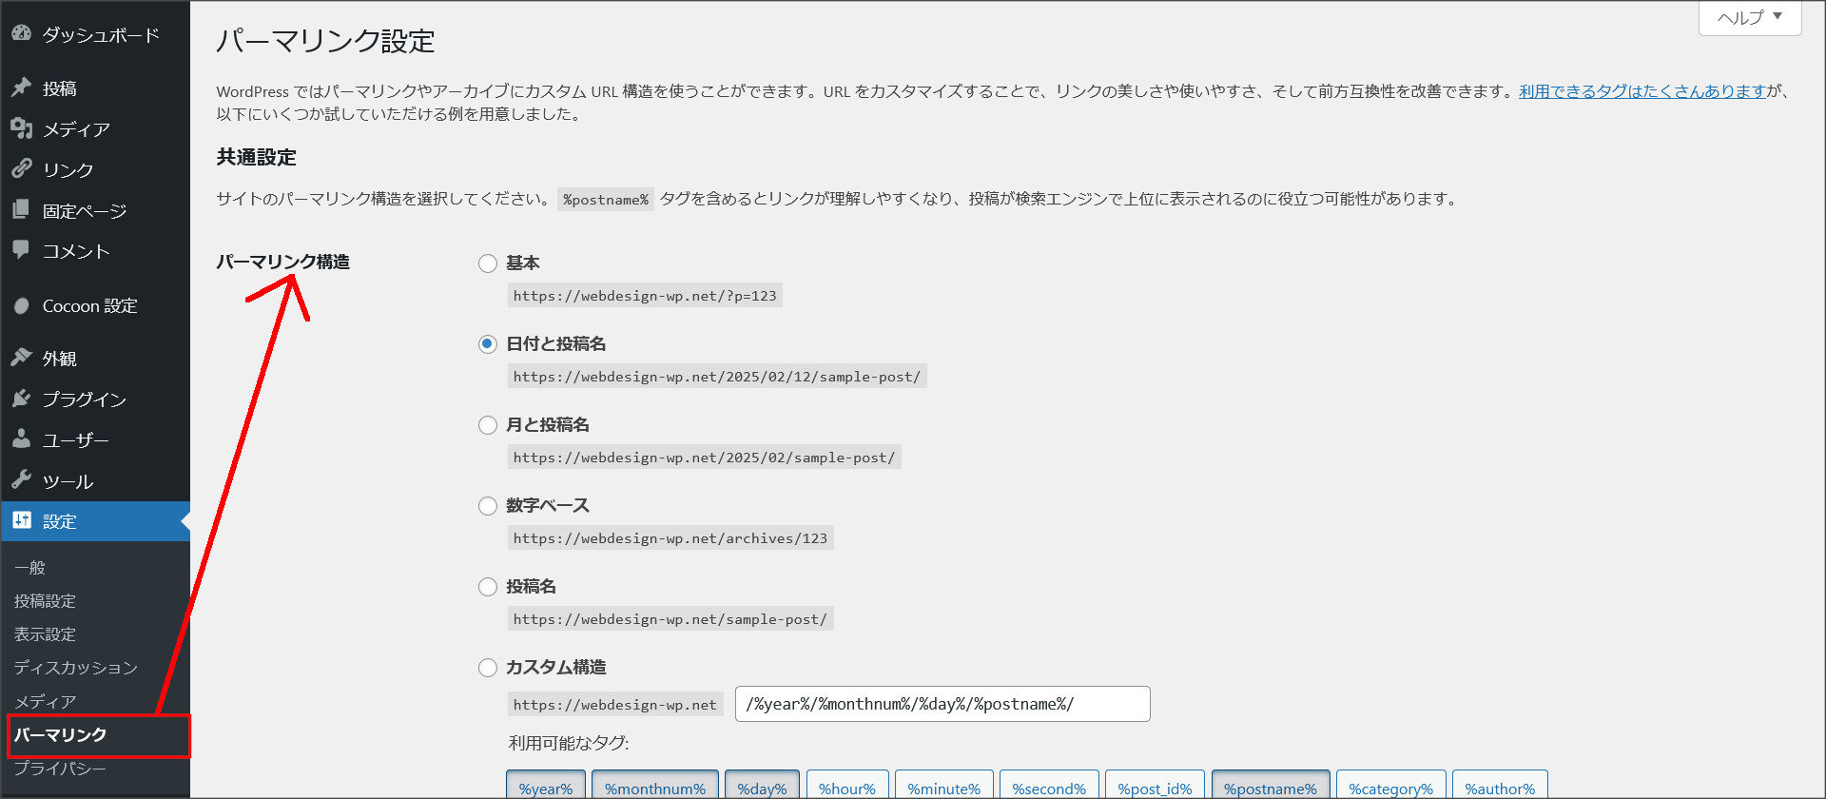Viewport: 1826px width, 799px height.
Task: Choose the カスタム構造 radio option
Action: [x=488, y=668]
